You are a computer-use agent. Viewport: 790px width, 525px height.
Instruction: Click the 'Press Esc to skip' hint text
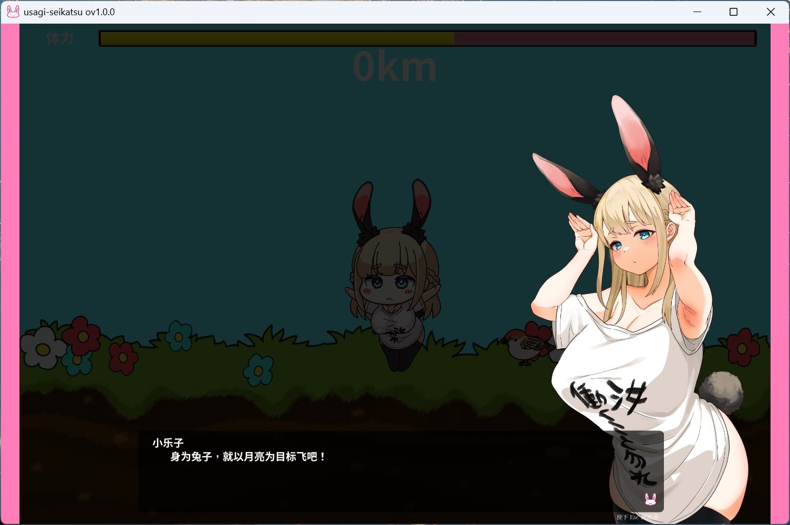[x=637, y=518]
